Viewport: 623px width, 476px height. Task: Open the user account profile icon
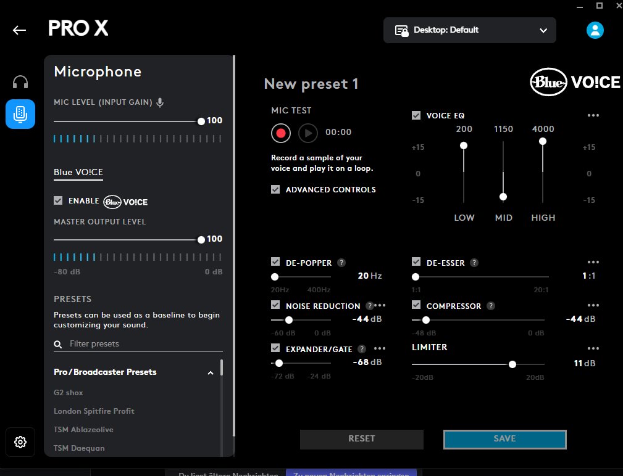tap(595, 30)
